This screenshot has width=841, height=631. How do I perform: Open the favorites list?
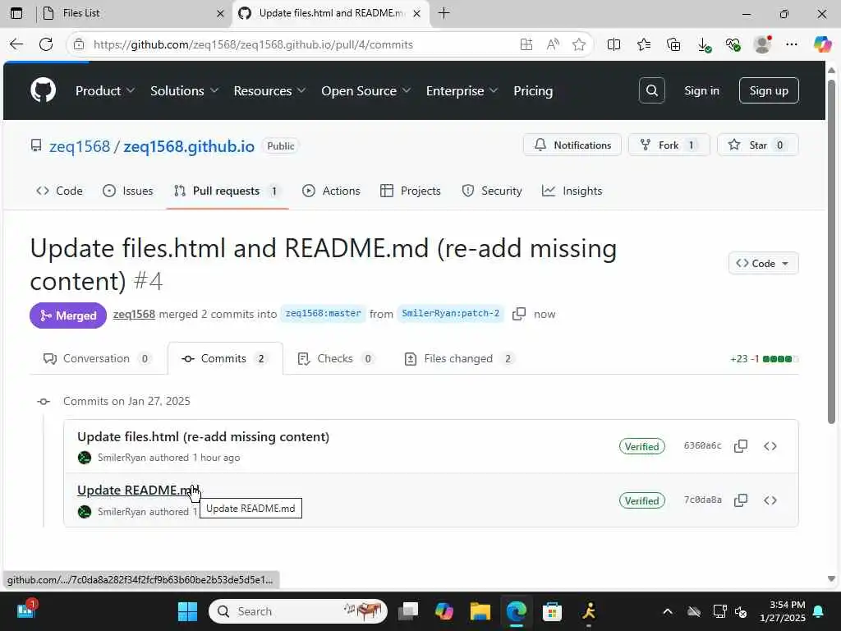[x=644, y=44]
